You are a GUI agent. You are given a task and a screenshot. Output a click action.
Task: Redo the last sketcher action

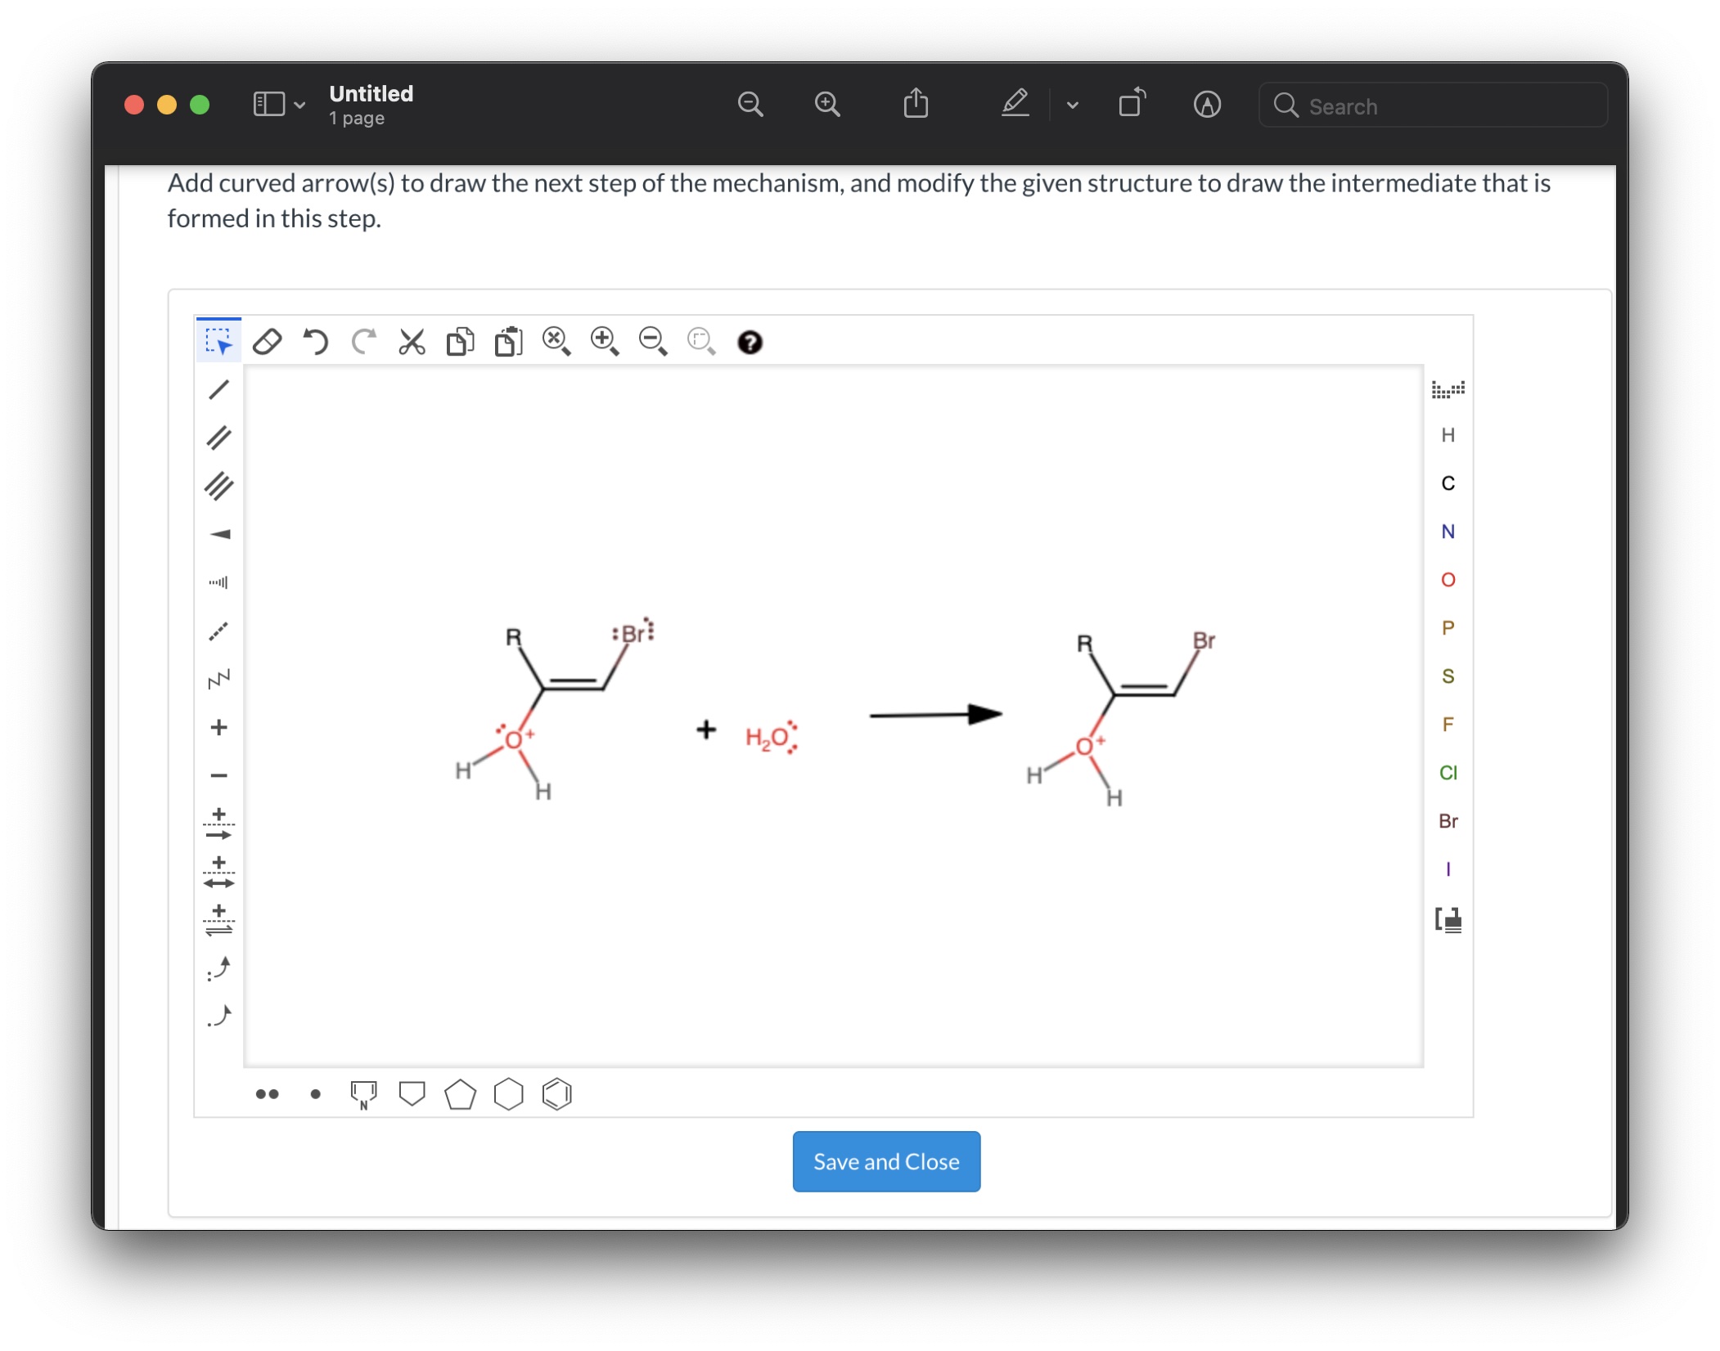[x=364, y=342]
